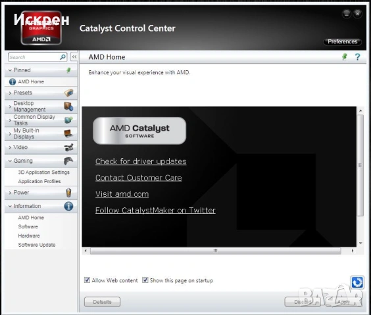371x315 pixels.
Task: Toggle Allow Web content checkbox
Action: pos(87,280)
